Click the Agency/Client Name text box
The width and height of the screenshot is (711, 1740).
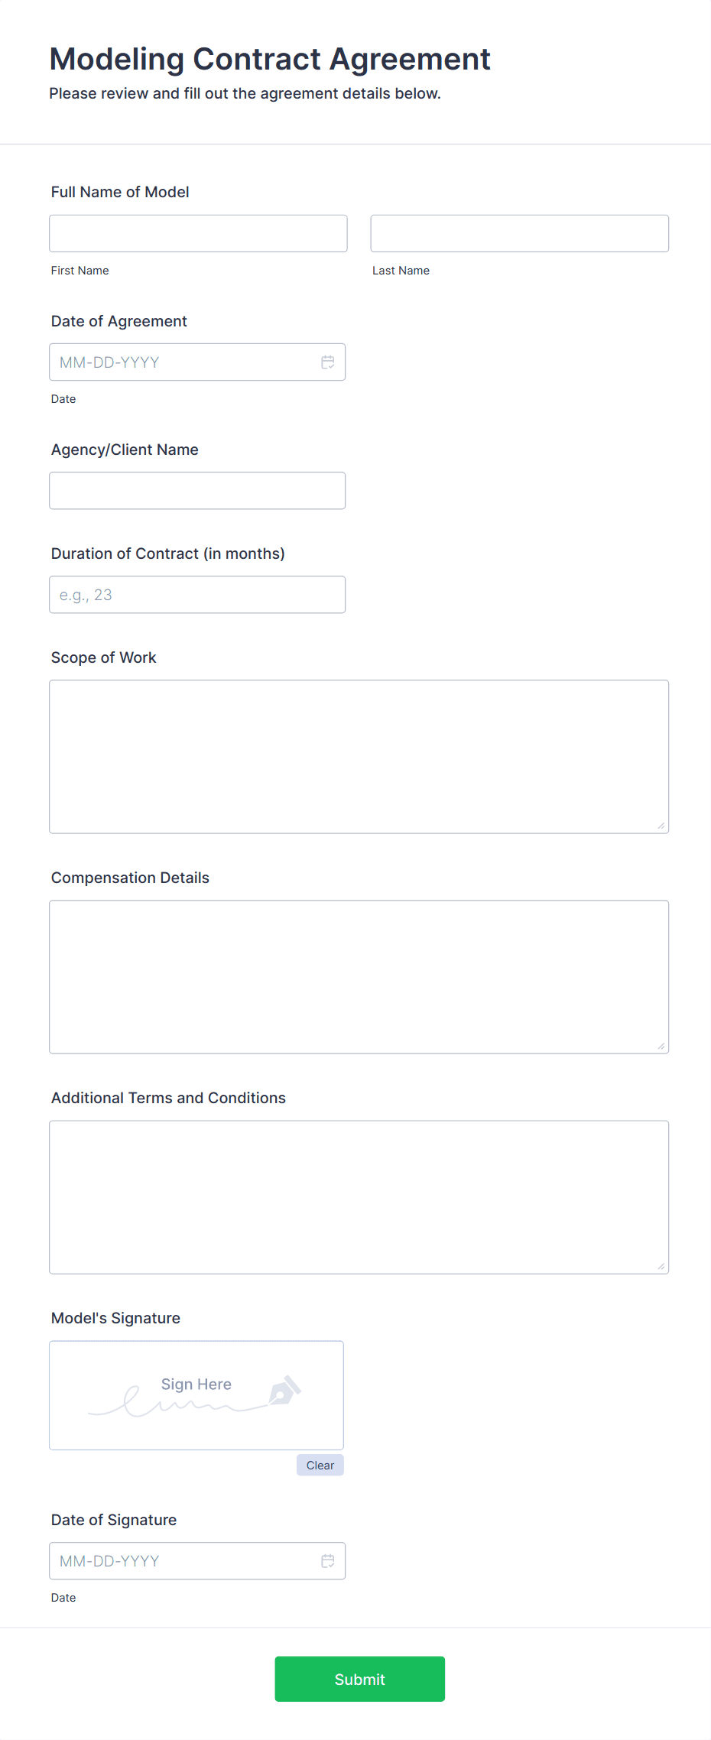point(196,490)
